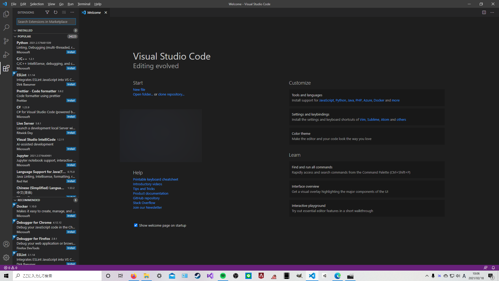Open the Accounts icon in activity bar

pyautogui.click(x=6, y=244)
